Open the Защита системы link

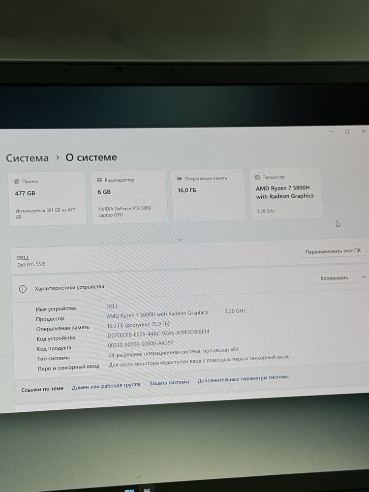point(169,382)
